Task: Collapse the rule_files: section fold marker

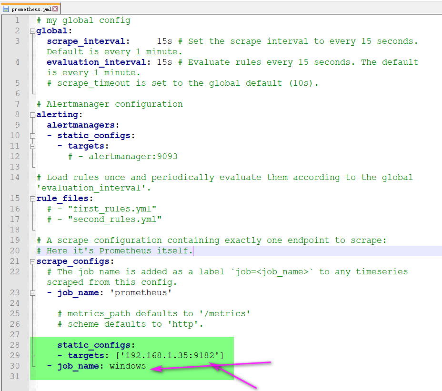Action: point(33,199)
